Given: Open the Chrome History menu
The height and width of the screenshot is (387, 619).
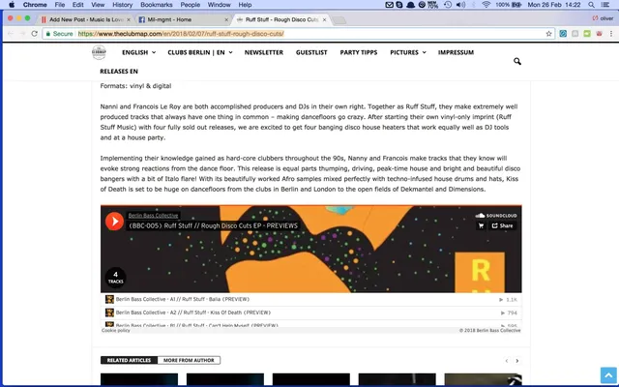Looking at the screenshot, I should pyautogui.click(x=123, y=5).
